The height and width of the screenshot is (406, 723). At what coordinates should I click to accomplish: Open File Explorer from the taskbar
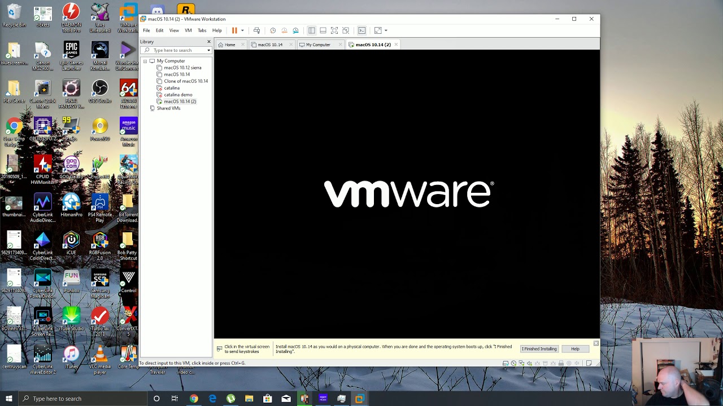pos(249,399)
